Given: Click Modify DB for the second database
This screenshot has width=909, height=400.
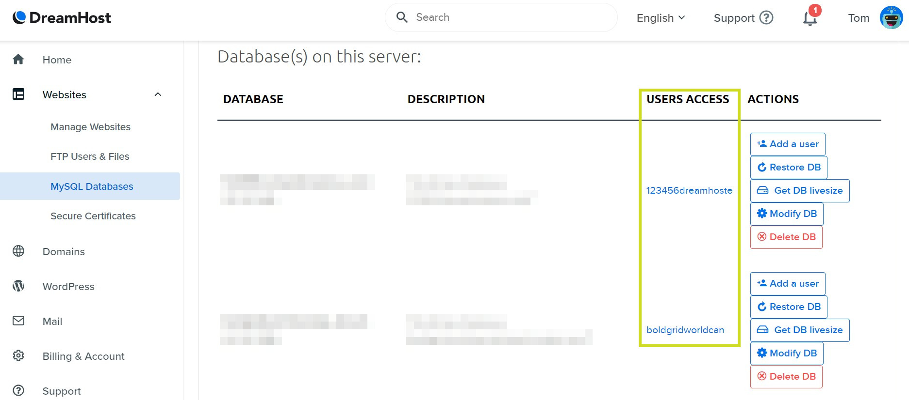Looking at the screenshot, I should coord(787,353).
